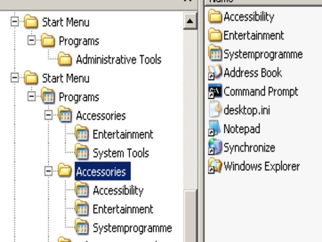322x242 pixels.
Task: Select "Administrative Tools" label in tree
Action: 119,59
